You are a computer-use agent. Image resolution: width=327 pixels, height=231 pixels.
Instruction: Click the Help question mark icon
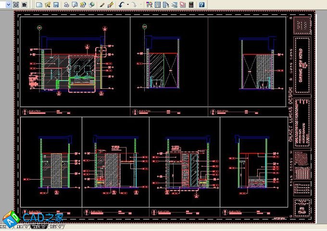[201, 4]
